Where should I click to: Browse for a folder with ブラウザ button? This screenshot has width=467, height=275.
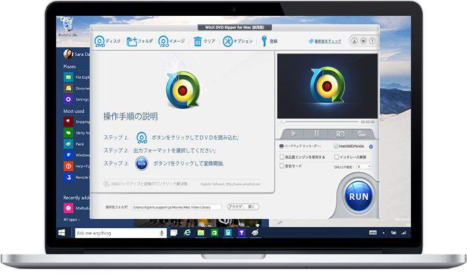pyautogui.click(x=235, y=207)
